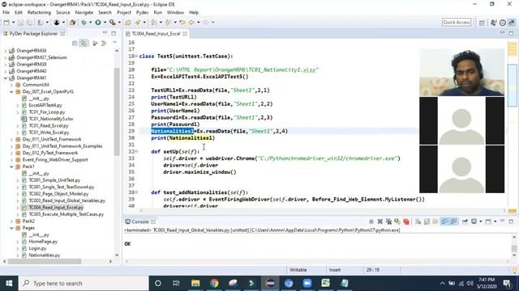This screenshot has height=291, width=519.
Task: Open the Navigate menu
Action: click(84, 13)
